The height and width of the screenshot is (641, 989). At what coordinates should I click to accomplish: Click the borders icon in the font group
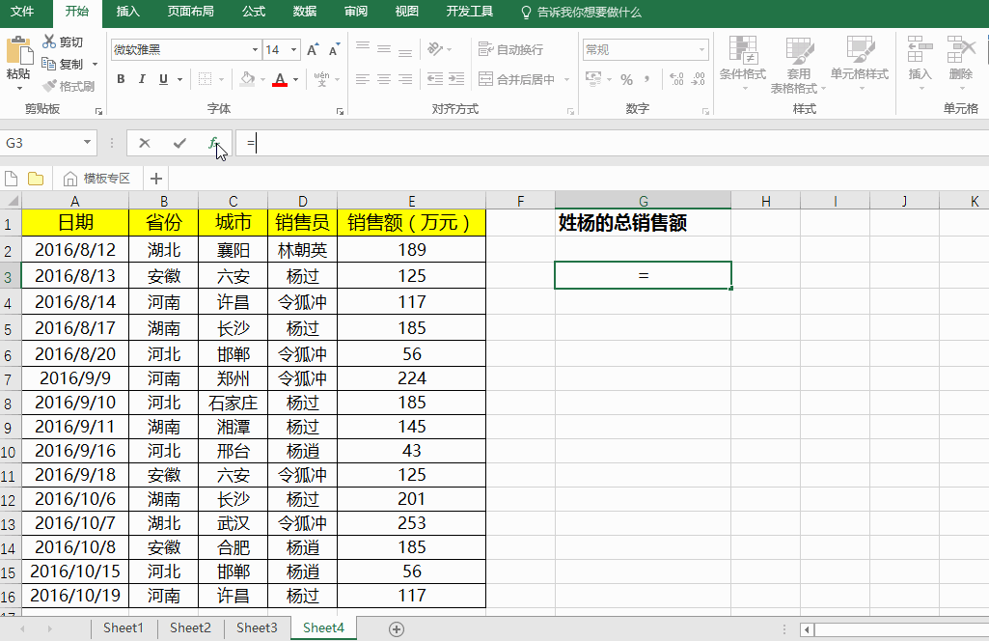[205, 79]
